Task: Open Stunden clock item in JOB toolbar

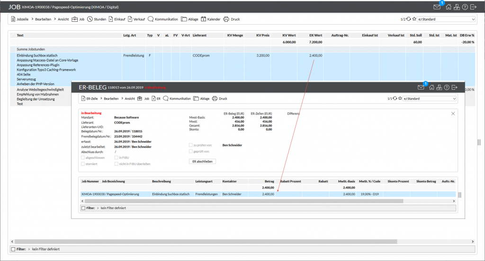Action: click(97, 19)
